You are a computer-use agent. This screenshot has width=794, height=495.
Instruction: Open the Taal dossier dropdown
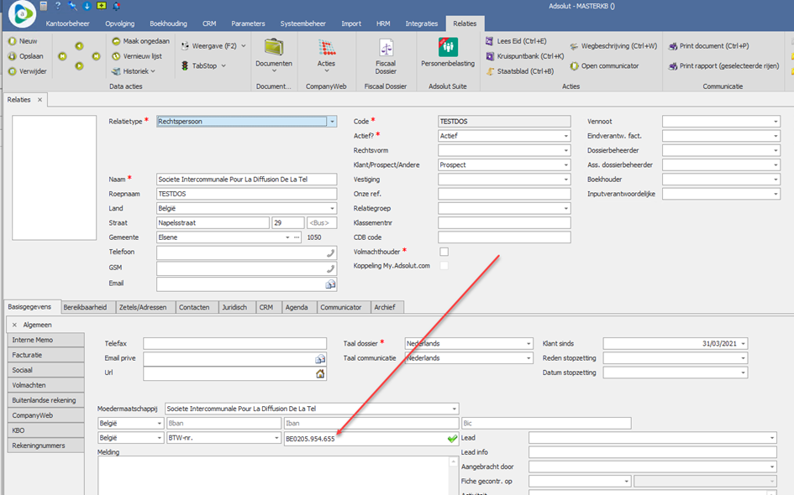click(x=528, y=344)
